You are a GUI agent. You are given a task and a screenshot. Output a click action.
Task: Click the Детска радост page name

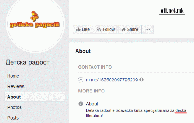[27, 62]
